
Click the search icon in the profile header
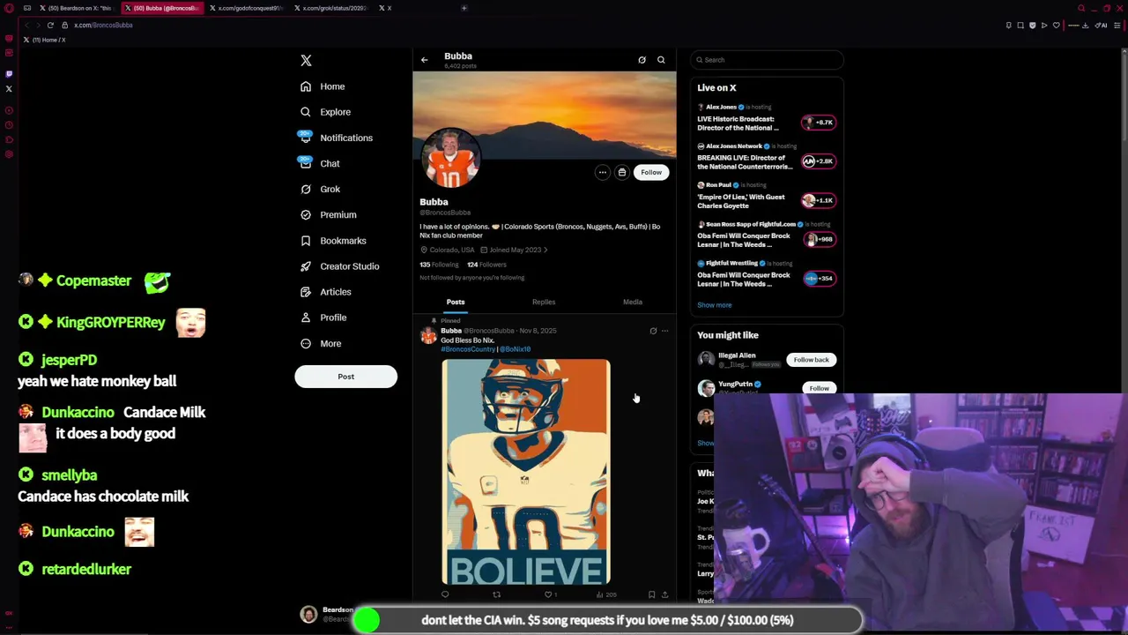point(661,60)
